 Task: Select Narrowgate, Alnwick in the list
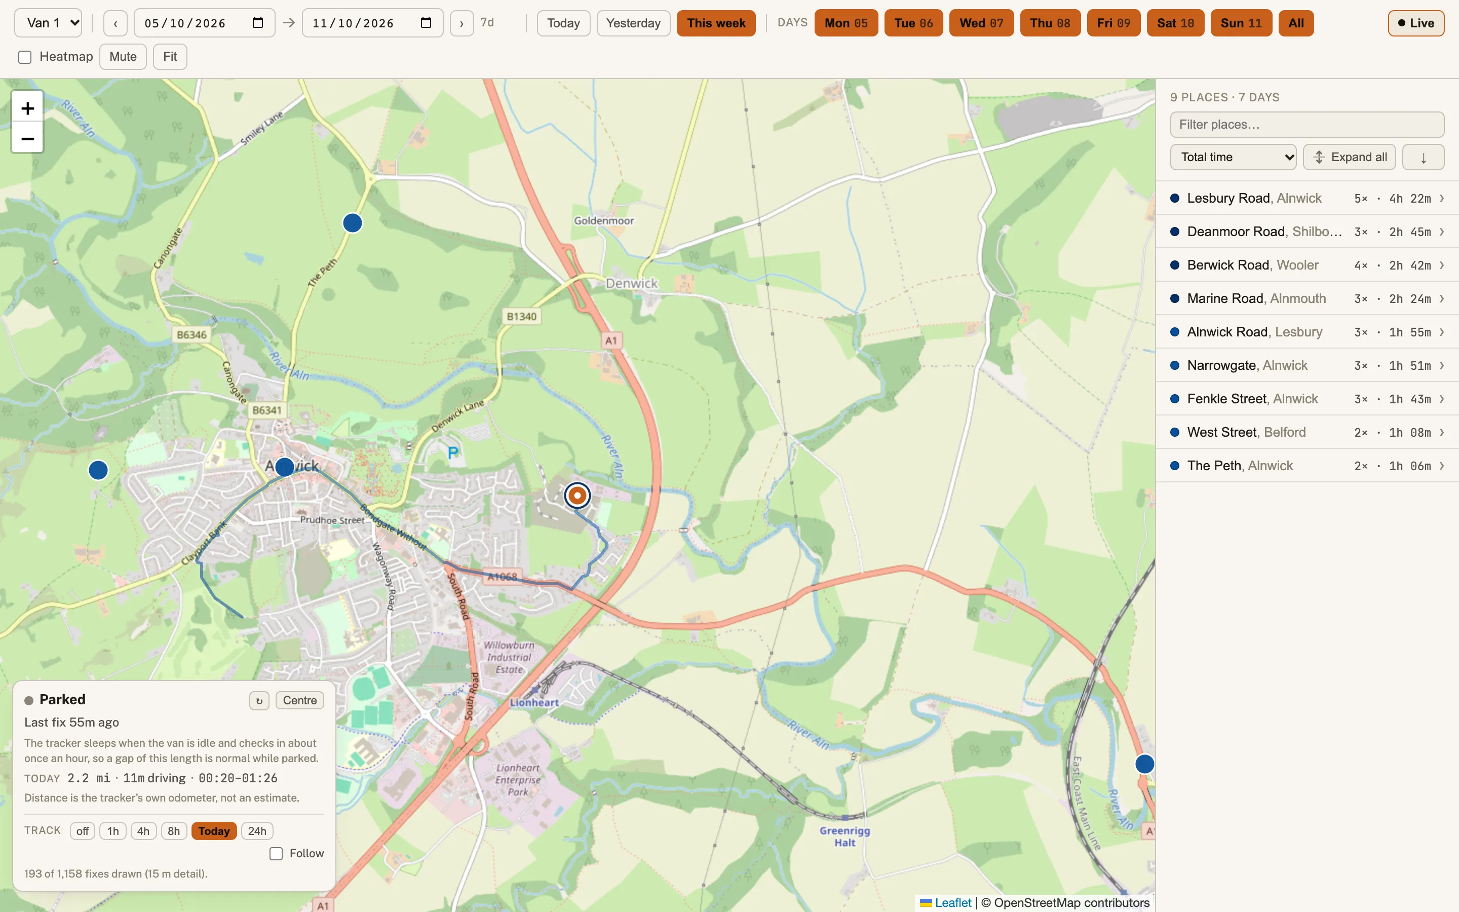pos(1307,365)
